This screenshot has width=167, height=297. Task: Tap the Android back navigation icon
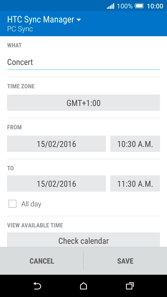coord(37,286)
